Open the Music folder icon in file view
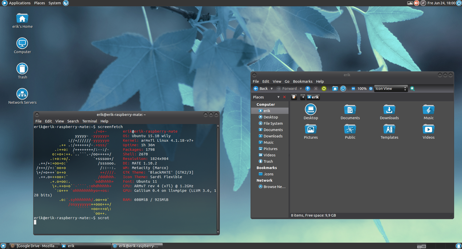 point(429,112)
